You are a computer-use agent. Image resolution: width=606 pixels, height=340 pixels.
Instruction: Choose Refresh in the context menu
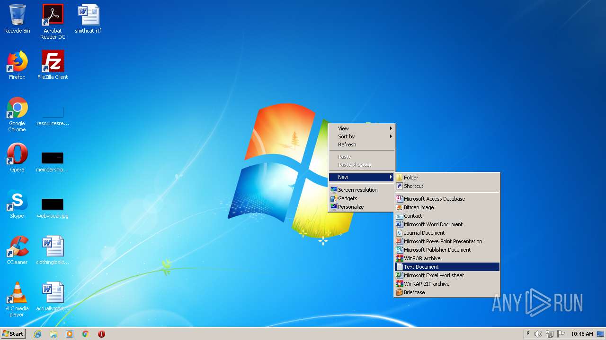click(x=362, y=144)
